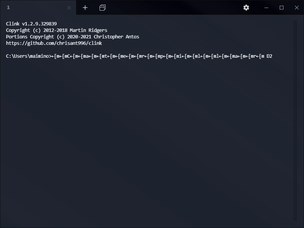The width and height of the screenshot is (304, 228).
Task: Open a new terminal tab
Action: [x=85, y=8]
